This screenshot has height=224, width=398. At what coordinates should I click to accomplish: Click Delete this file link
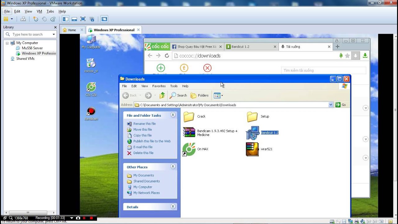pyautogui.click(x=143, y=153)
